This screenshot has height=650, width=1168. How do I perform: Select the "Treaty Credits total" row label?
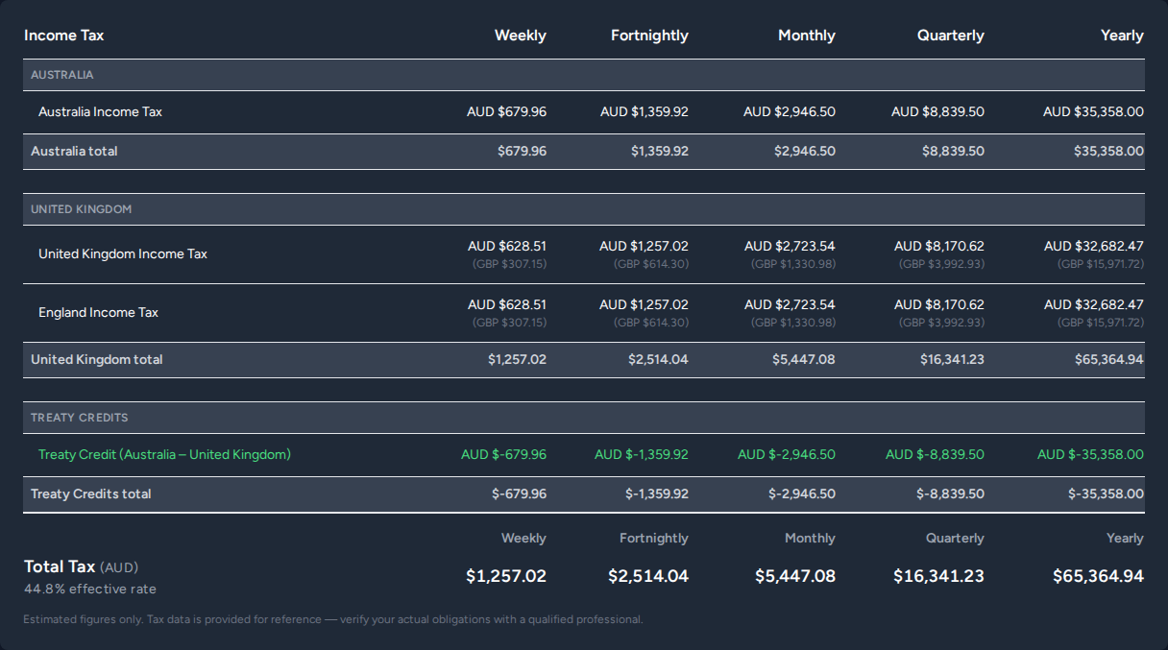pos(91,494)
